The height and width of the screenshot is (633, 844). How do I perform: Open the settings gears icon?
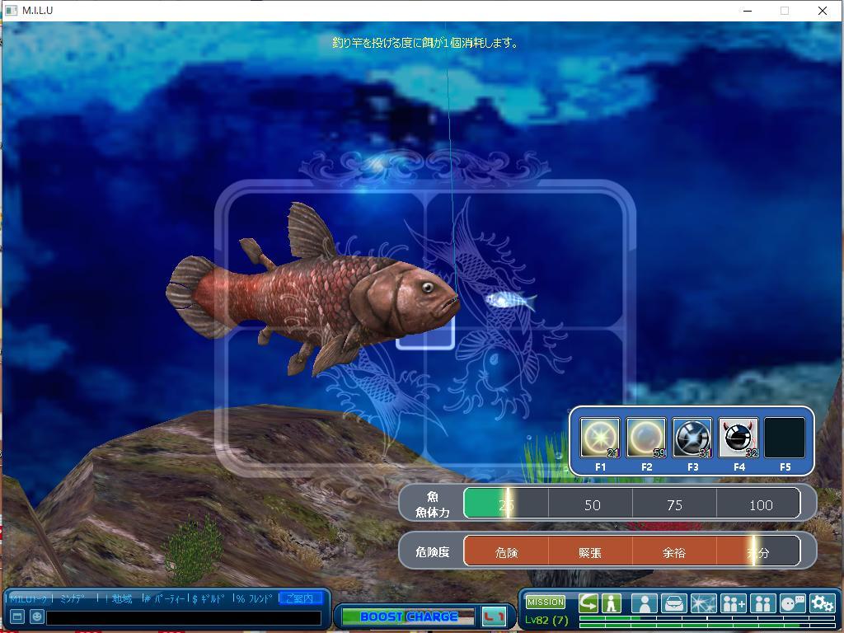tap(822, 603)
